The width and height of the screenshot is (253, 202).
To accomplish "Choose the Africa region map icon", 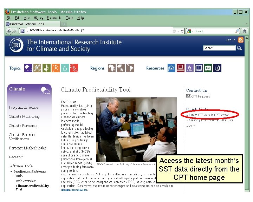I will tap(112, 68).
